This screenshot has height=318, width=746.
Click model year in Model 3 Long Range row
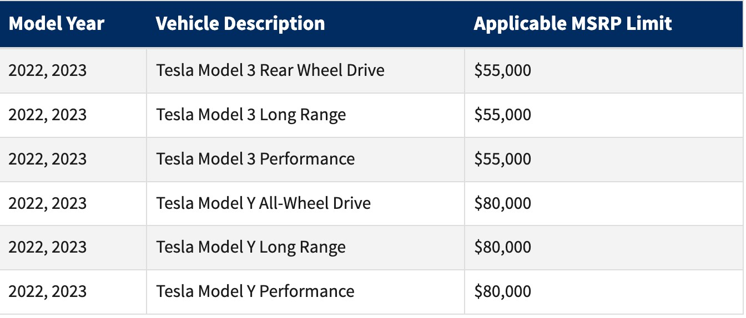pyautogui.click(x=48, y=115)
